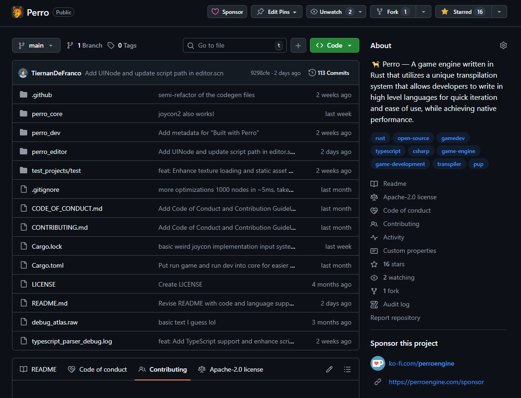Select the Contributing tab

(x=163, y=369)
